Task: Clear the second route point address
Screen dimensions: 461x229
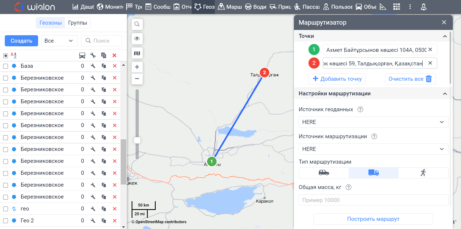Action: [430, 63]
